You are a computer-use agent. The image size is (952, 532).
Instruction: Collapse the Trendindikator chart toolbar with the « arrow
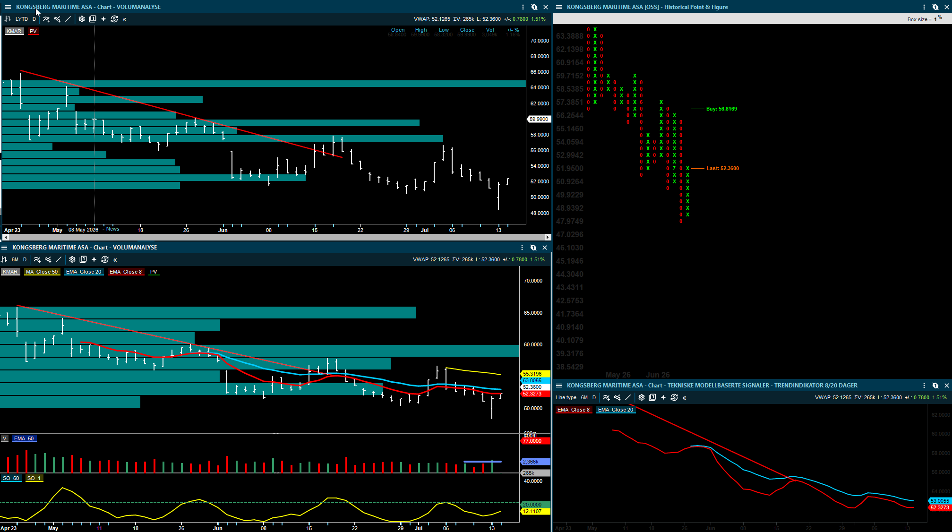coord(685,398)
